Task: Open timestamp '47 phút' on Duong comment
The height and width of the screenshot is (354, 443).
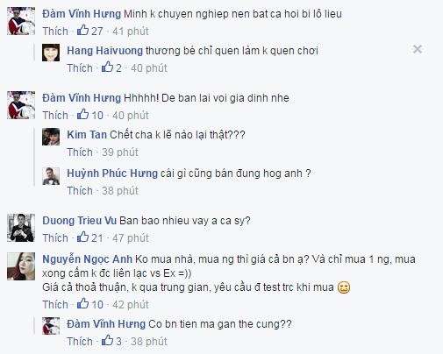Action: point(131,237)
